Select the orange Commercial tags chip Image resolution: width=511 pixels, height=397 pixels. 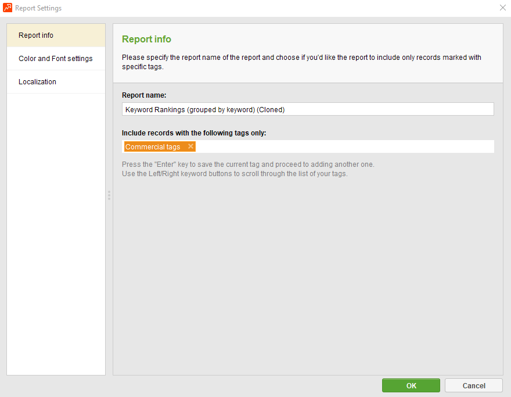(x=153, y=147)
